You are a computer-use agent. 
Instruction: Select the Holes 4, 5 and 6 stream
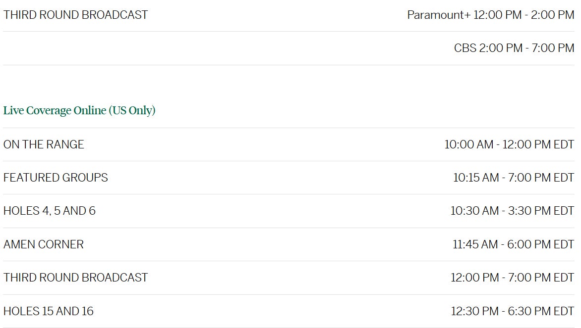pyautogui.click(x=50, y=211)
